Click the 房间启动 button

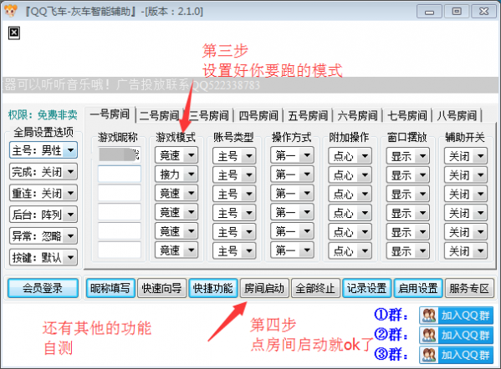click(x=264, y=288)
